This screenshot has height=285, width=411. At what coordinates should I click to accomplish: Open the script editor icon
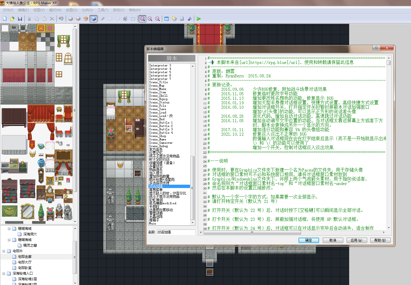182,19
